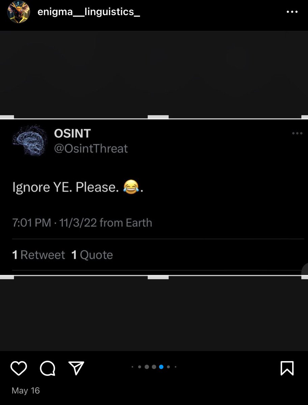
Task: Go to the last carousel page dot
Action: [175, 367]
